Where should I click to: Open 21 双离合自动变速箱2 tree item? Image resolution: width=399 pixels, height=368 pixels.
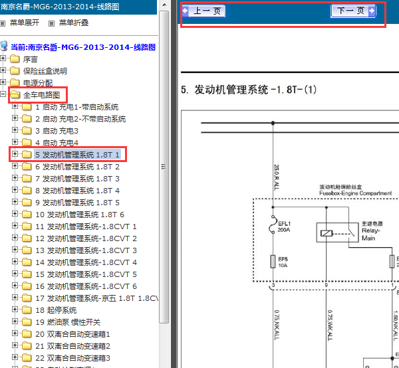click(72, 346)
